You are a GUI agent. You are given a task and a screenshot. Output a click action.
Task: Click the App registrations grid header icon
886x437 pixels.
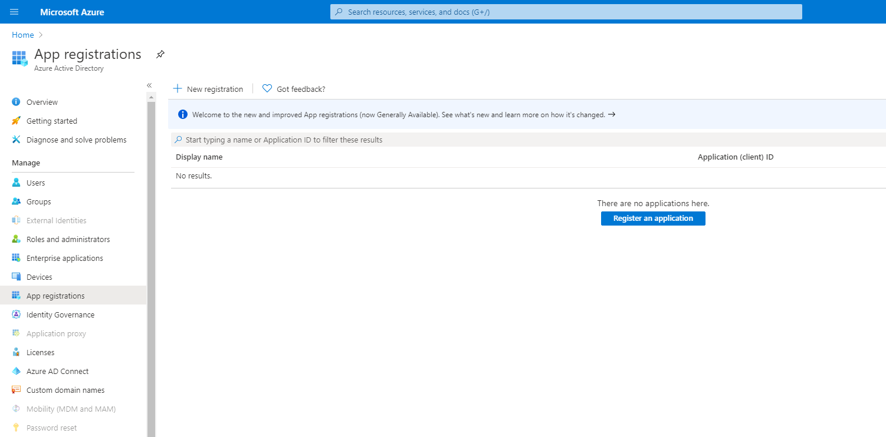click(19, 58)
